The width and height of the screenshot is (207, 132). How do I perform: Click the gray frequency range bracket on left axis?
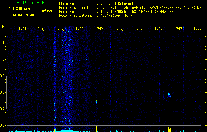click(6, 93)
